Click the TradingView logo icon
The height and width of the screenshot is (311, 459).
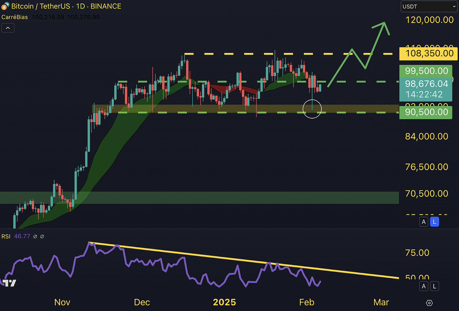[9, 283]
